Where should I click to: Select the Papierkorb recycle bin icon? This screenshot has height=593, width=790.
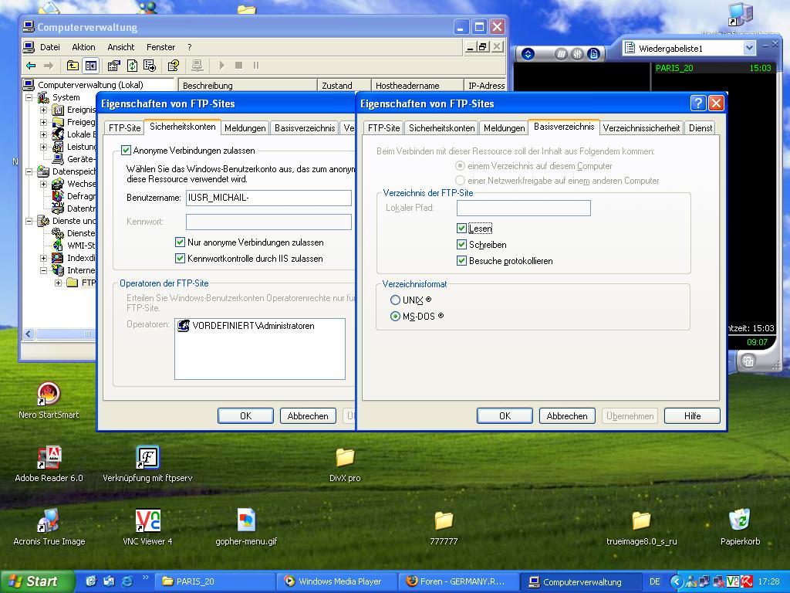click(x=740, y=521)
